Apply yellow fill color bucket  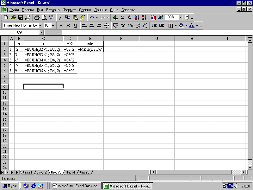[x=181, y=26]
